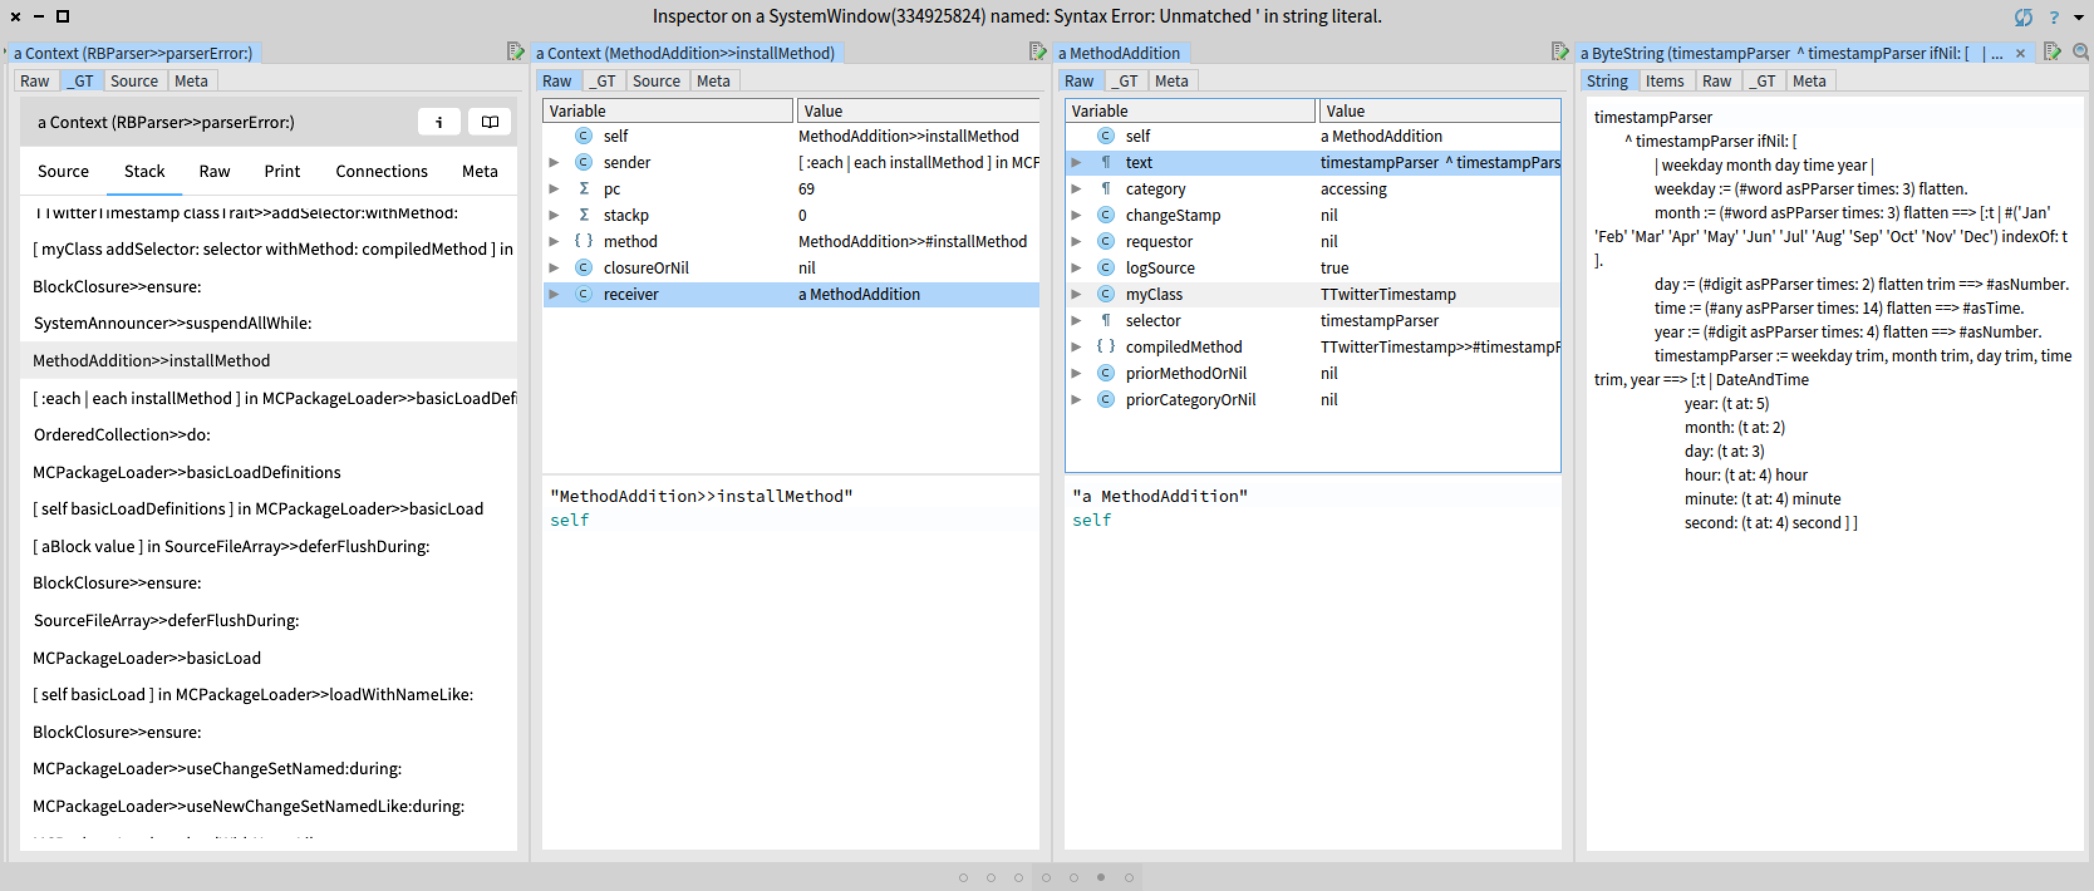Click the edit pencil icon on the MethodAddition pane
This screenshot has height=891, width=2094.
(1560, 51)
